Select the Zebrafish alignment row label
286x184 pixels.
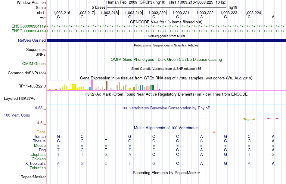pyautogui.click(x=38, y=168)
